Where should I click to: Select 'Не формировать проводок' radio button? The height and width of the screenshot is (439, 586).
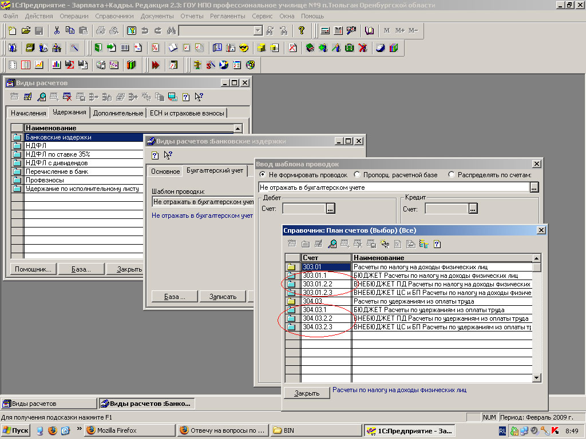click(263, 174)
